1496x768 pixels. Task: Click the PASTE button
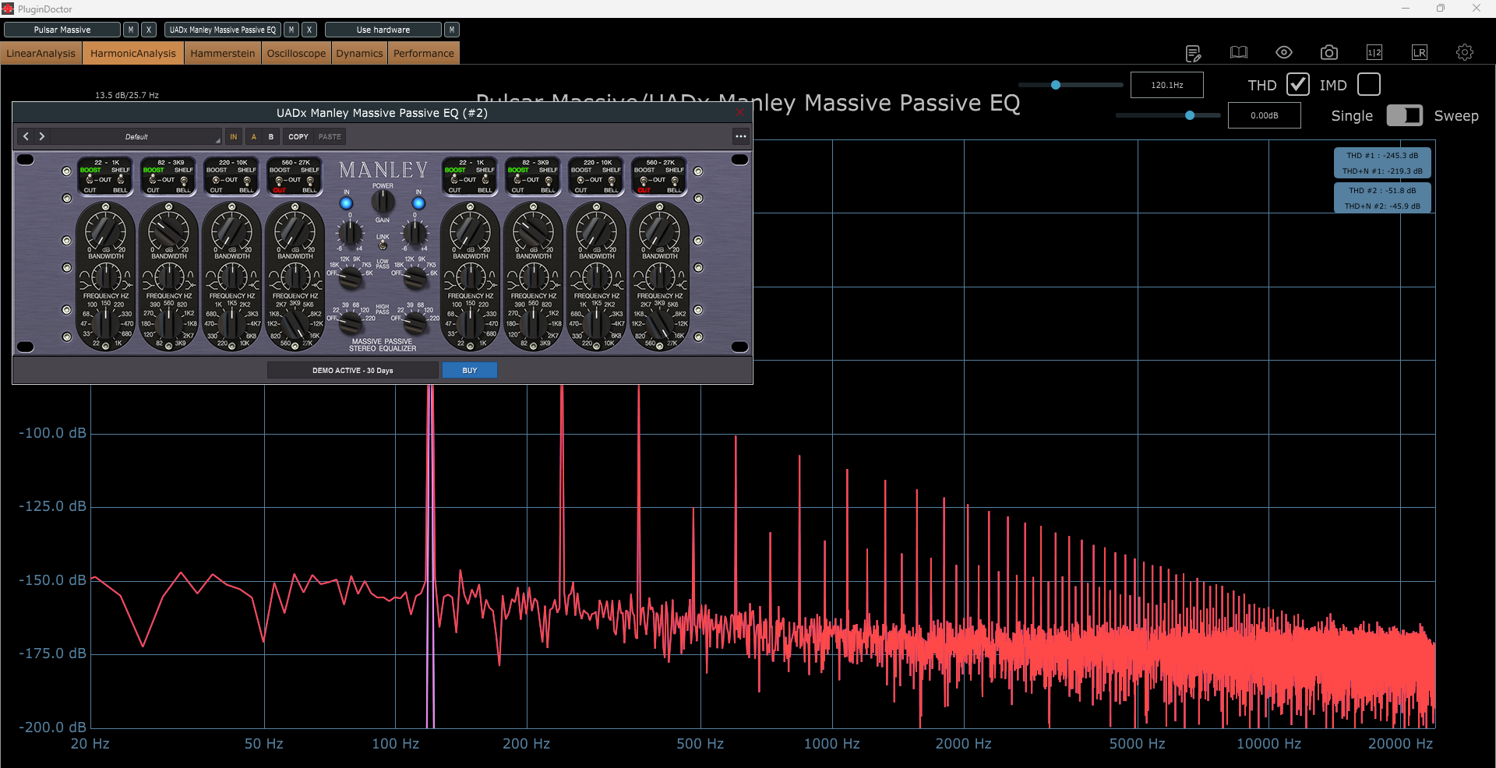point(330,136)
